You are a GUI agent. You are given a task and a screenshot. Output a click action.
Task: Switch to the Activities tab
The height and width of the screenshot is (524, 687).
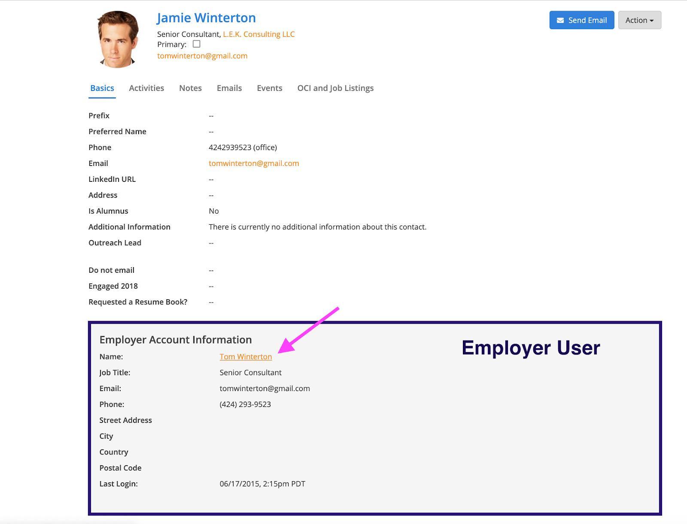tap(146, 88)
